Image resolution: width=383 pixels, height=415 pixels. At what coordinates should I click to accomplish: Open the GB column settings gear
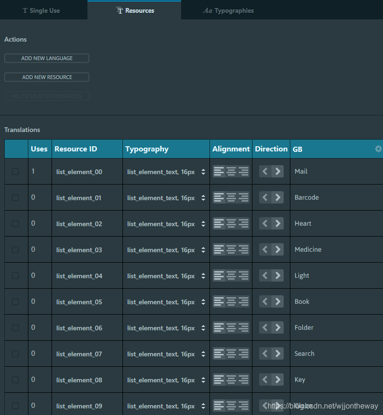tap(378, 149)
